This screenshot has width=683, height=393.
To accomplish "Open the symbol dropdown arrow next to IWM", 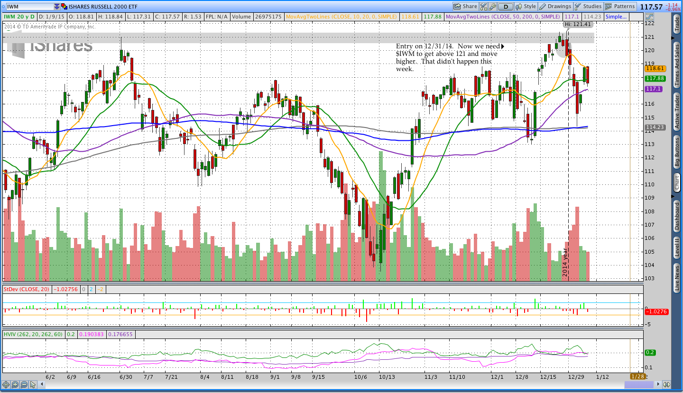I will pyautogui.click(x=57, y=7).
